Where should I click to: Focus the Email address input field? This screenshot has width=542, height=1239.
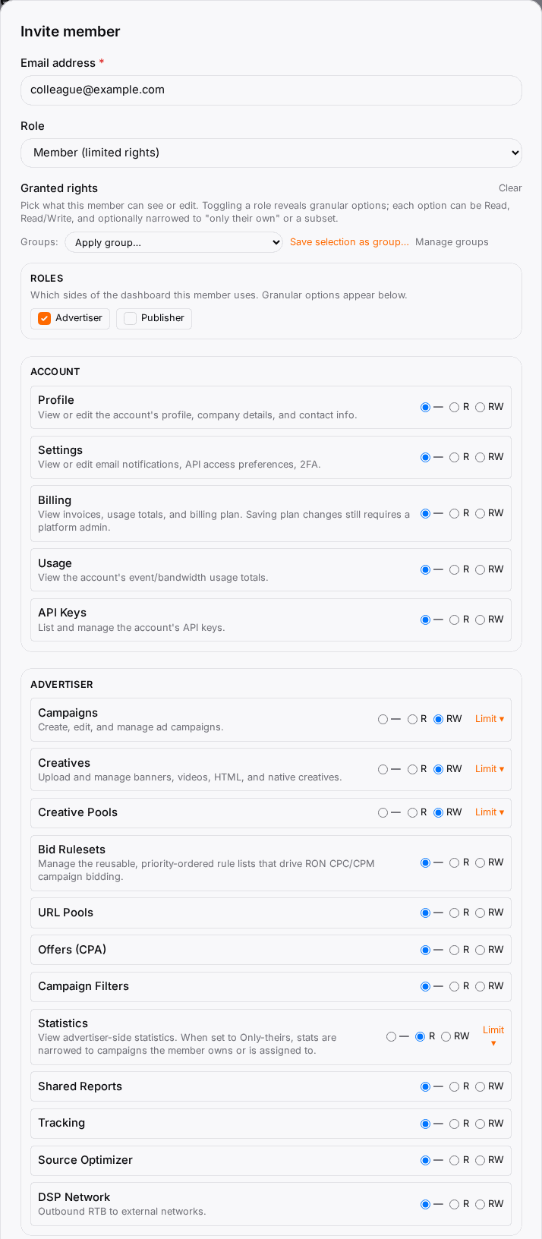coord(271,90)
